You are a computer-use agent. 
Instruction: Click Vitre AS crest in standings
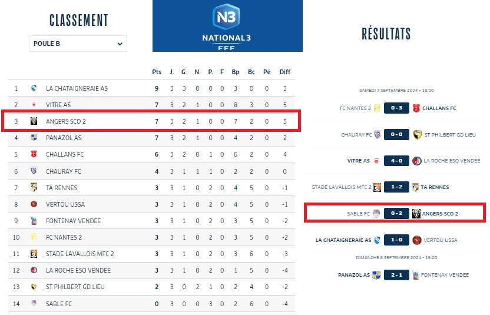[x=34, y=105]
